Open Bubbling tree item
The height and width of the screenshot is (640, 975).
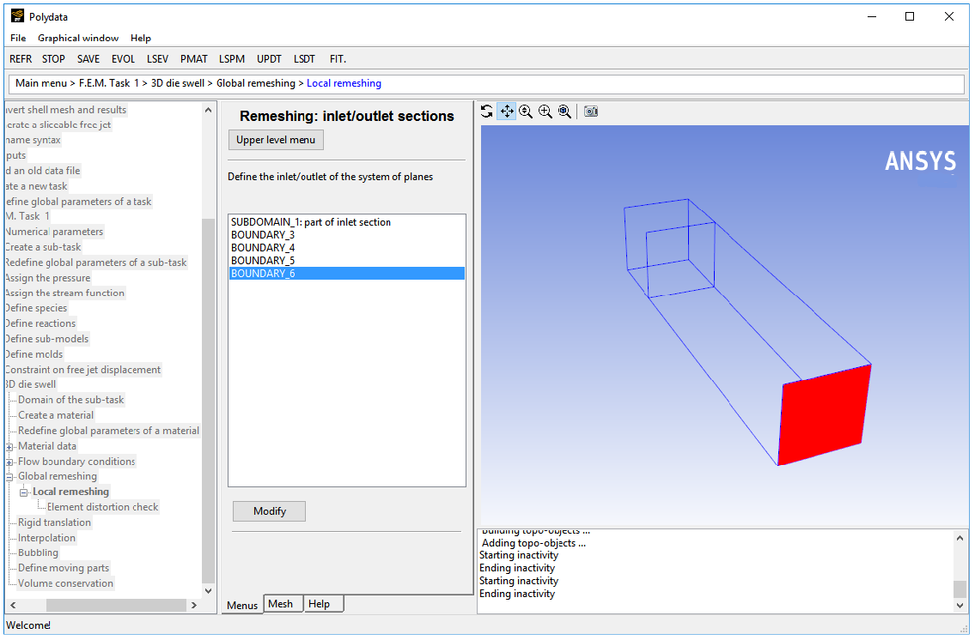coord(38,552)
